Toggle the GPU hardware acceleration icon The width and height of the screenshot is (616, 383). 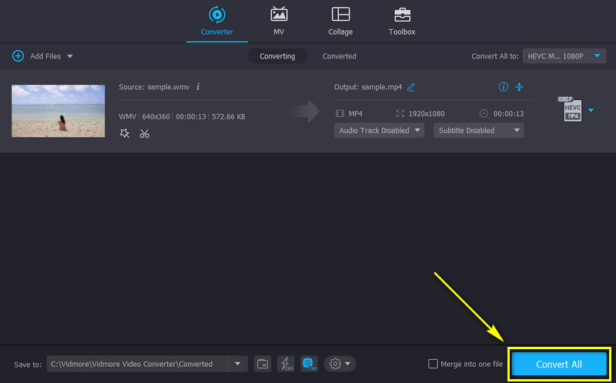pos(308,364)
